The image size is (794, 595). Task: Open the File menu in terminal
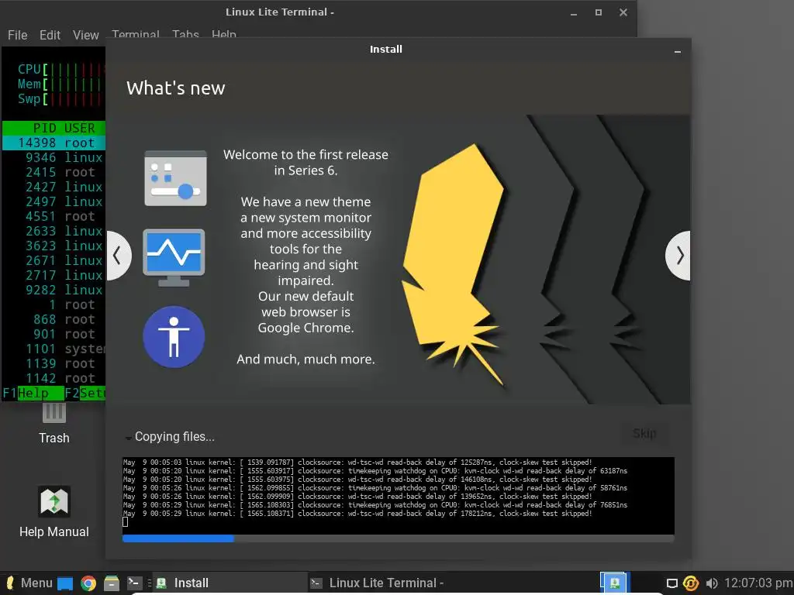tap(17, 35)
